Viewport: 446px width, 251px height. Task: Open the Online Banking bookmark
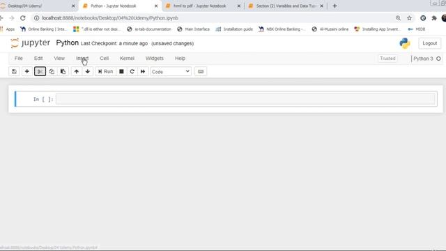click(x=43, y=29)
